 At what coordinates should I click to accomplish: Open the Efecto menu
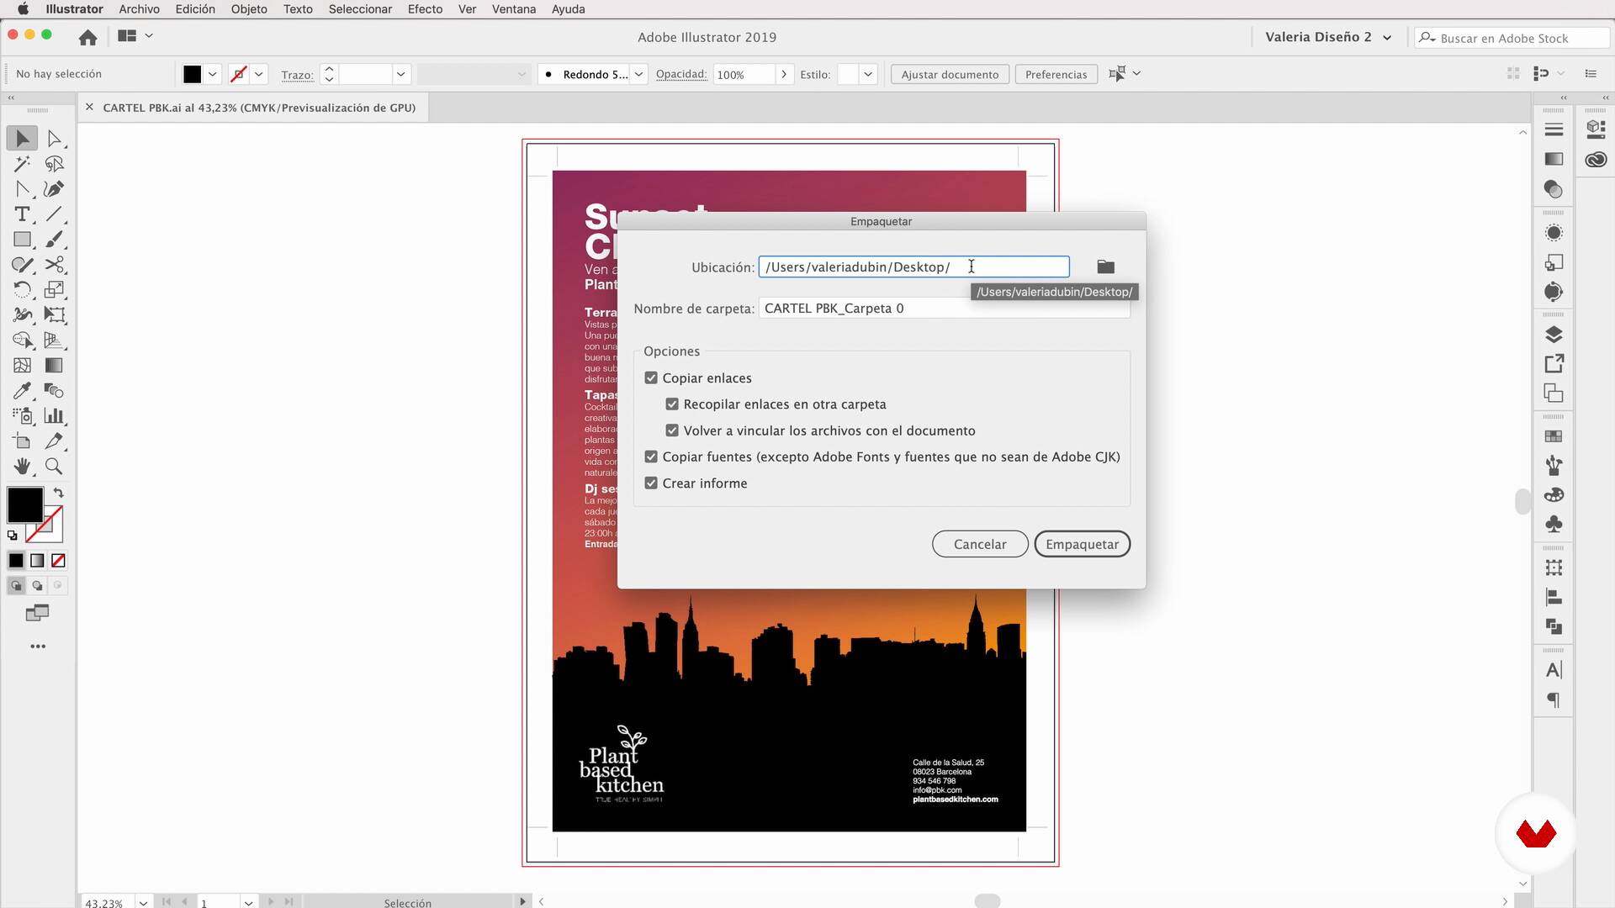tap(425, 9)
